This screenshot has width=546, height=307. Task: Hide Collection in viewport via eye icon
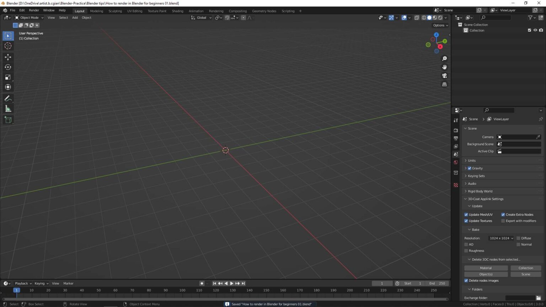535,30
